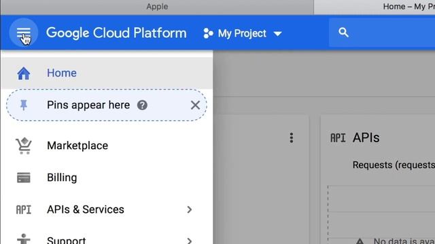Image resolution: width=435 pixels, height=244 pixels.
Task: Expand the Support submenu chevron
Action: point(190,241)
